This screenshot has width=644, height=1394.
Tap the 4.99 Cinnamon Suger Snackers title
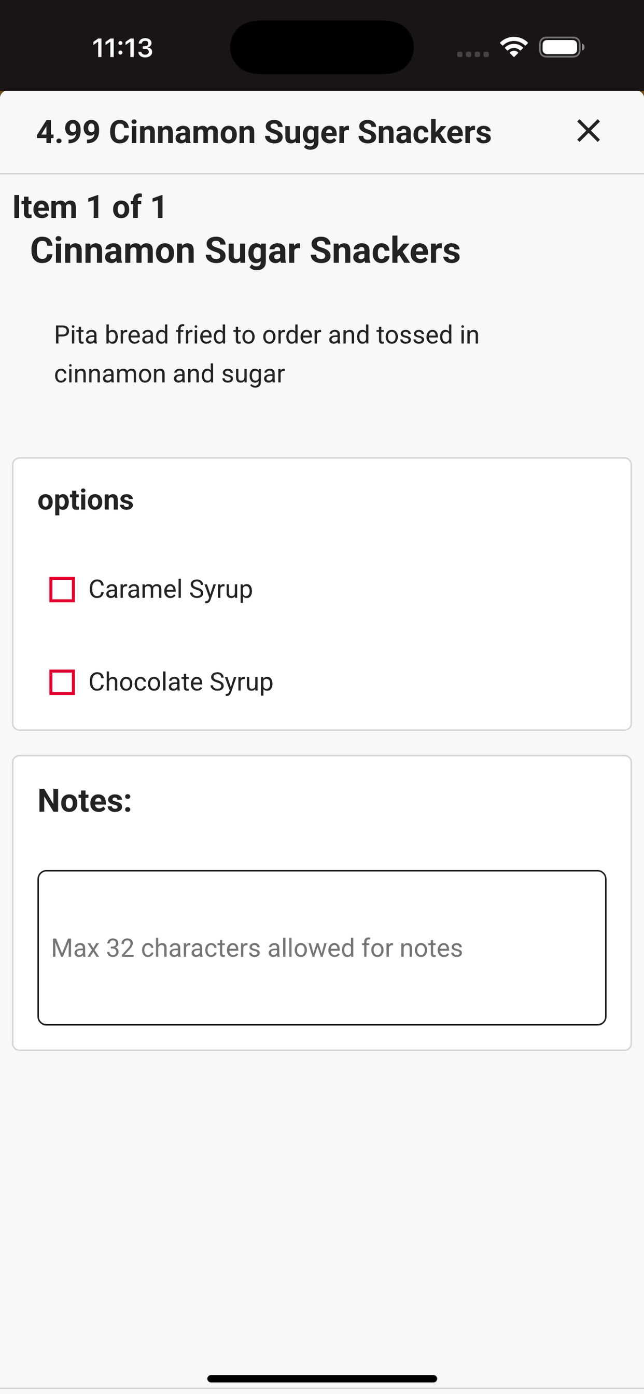[x=263, y=132]
